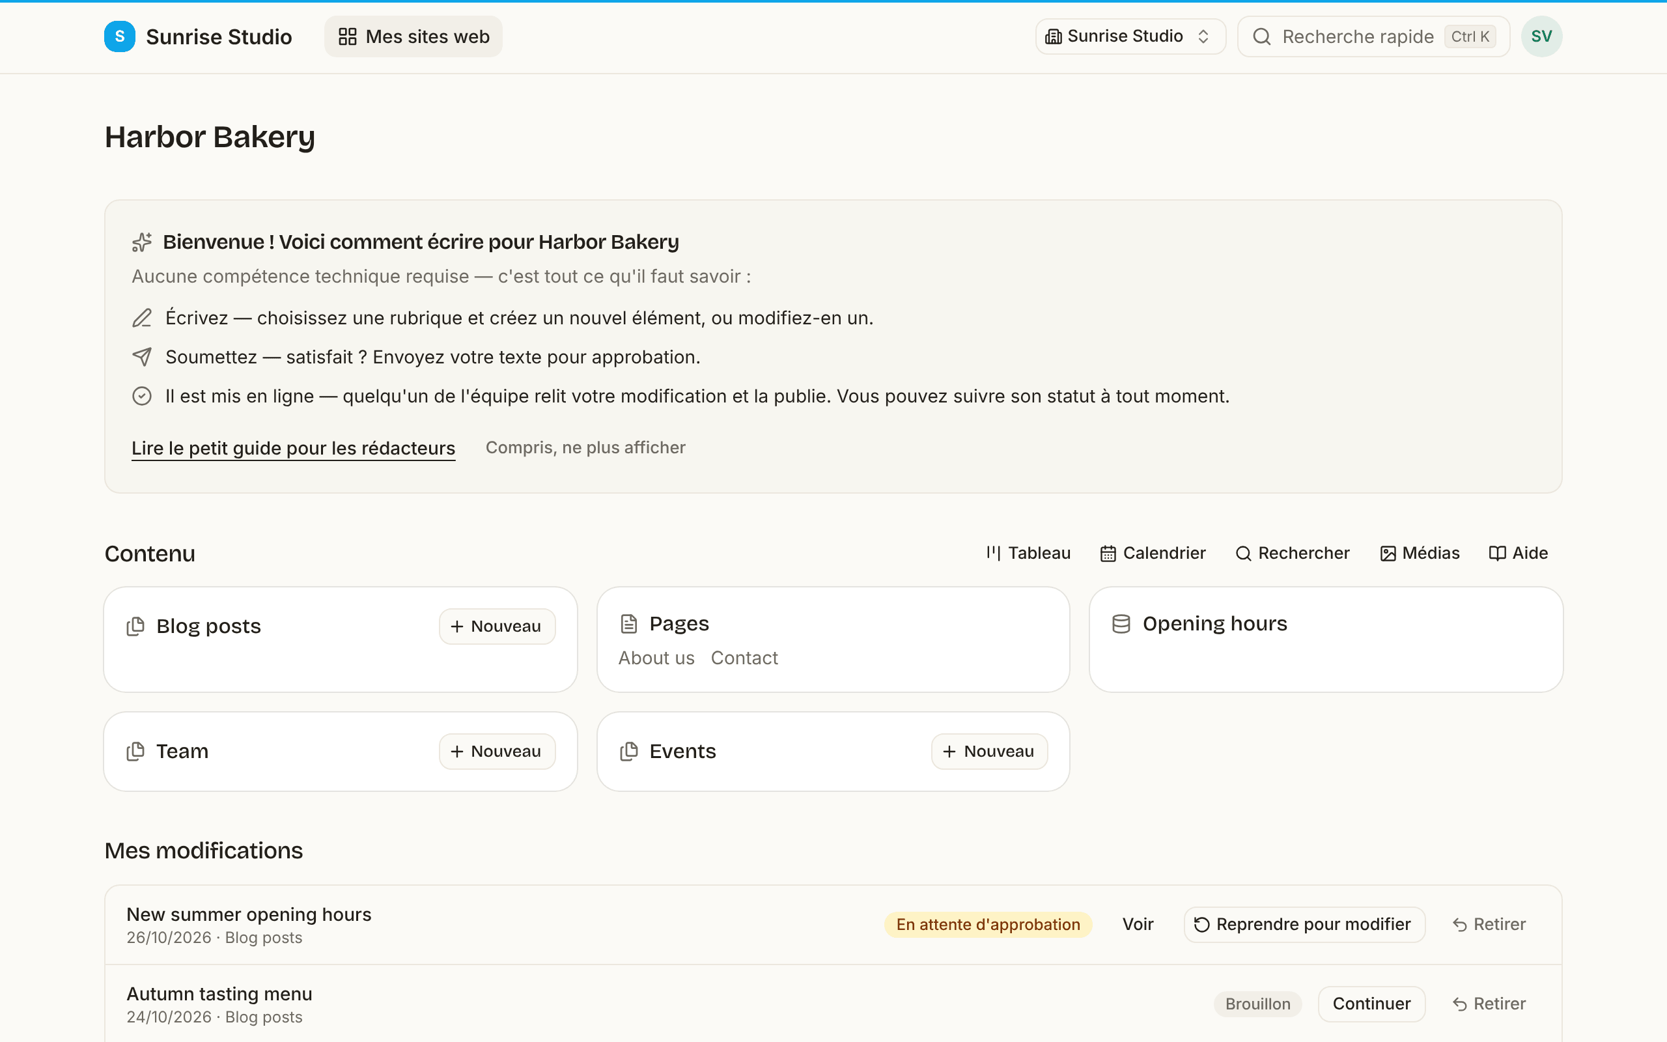Click the Brouillon status badge
The image size is (1667, 1042).
pos(1257,1004)
